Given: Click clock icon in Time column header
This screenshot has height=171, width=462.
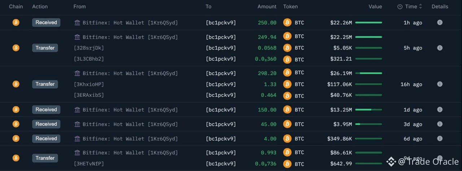Looking at the screenshot, I should (400, 6).
